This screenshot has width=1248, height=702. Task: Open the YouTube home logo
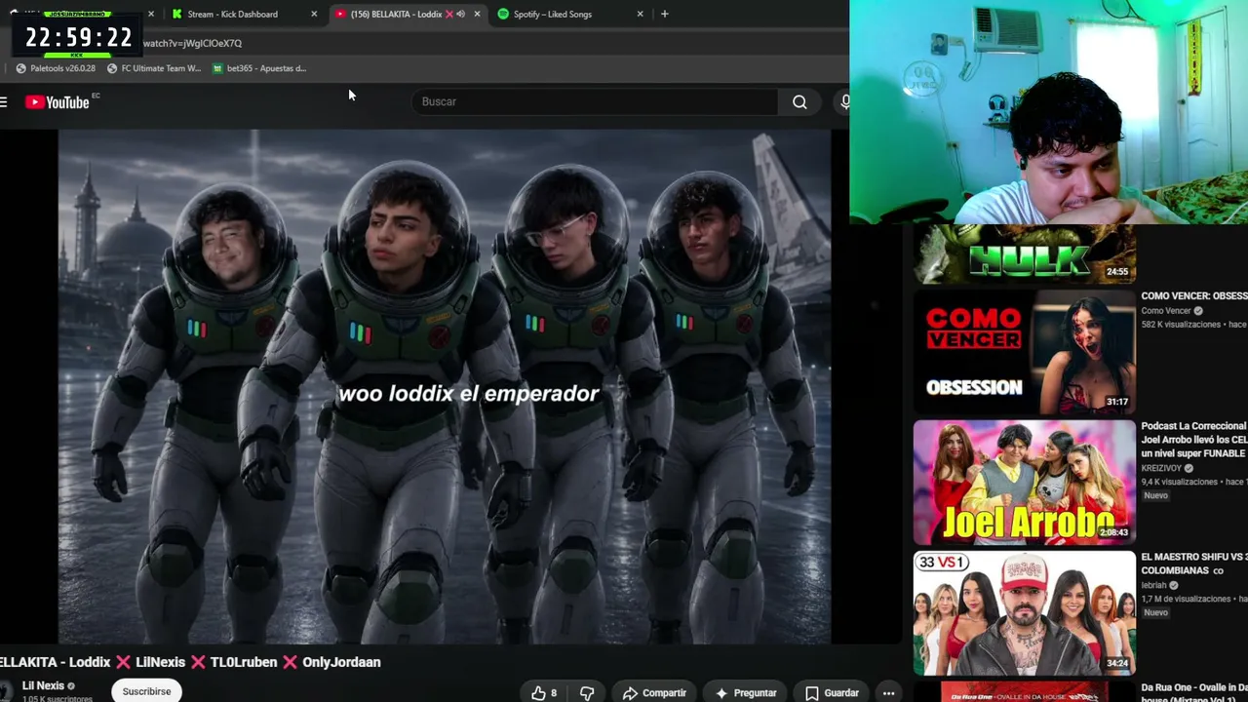pos(57,102)
